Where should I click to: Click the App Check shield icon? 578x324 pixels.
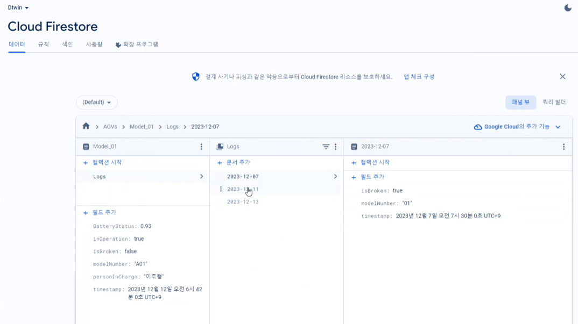(196, 77)
